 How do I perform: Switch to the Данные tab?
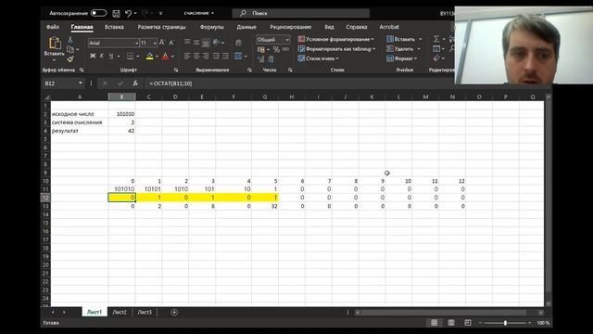click(x=246, y=27)
